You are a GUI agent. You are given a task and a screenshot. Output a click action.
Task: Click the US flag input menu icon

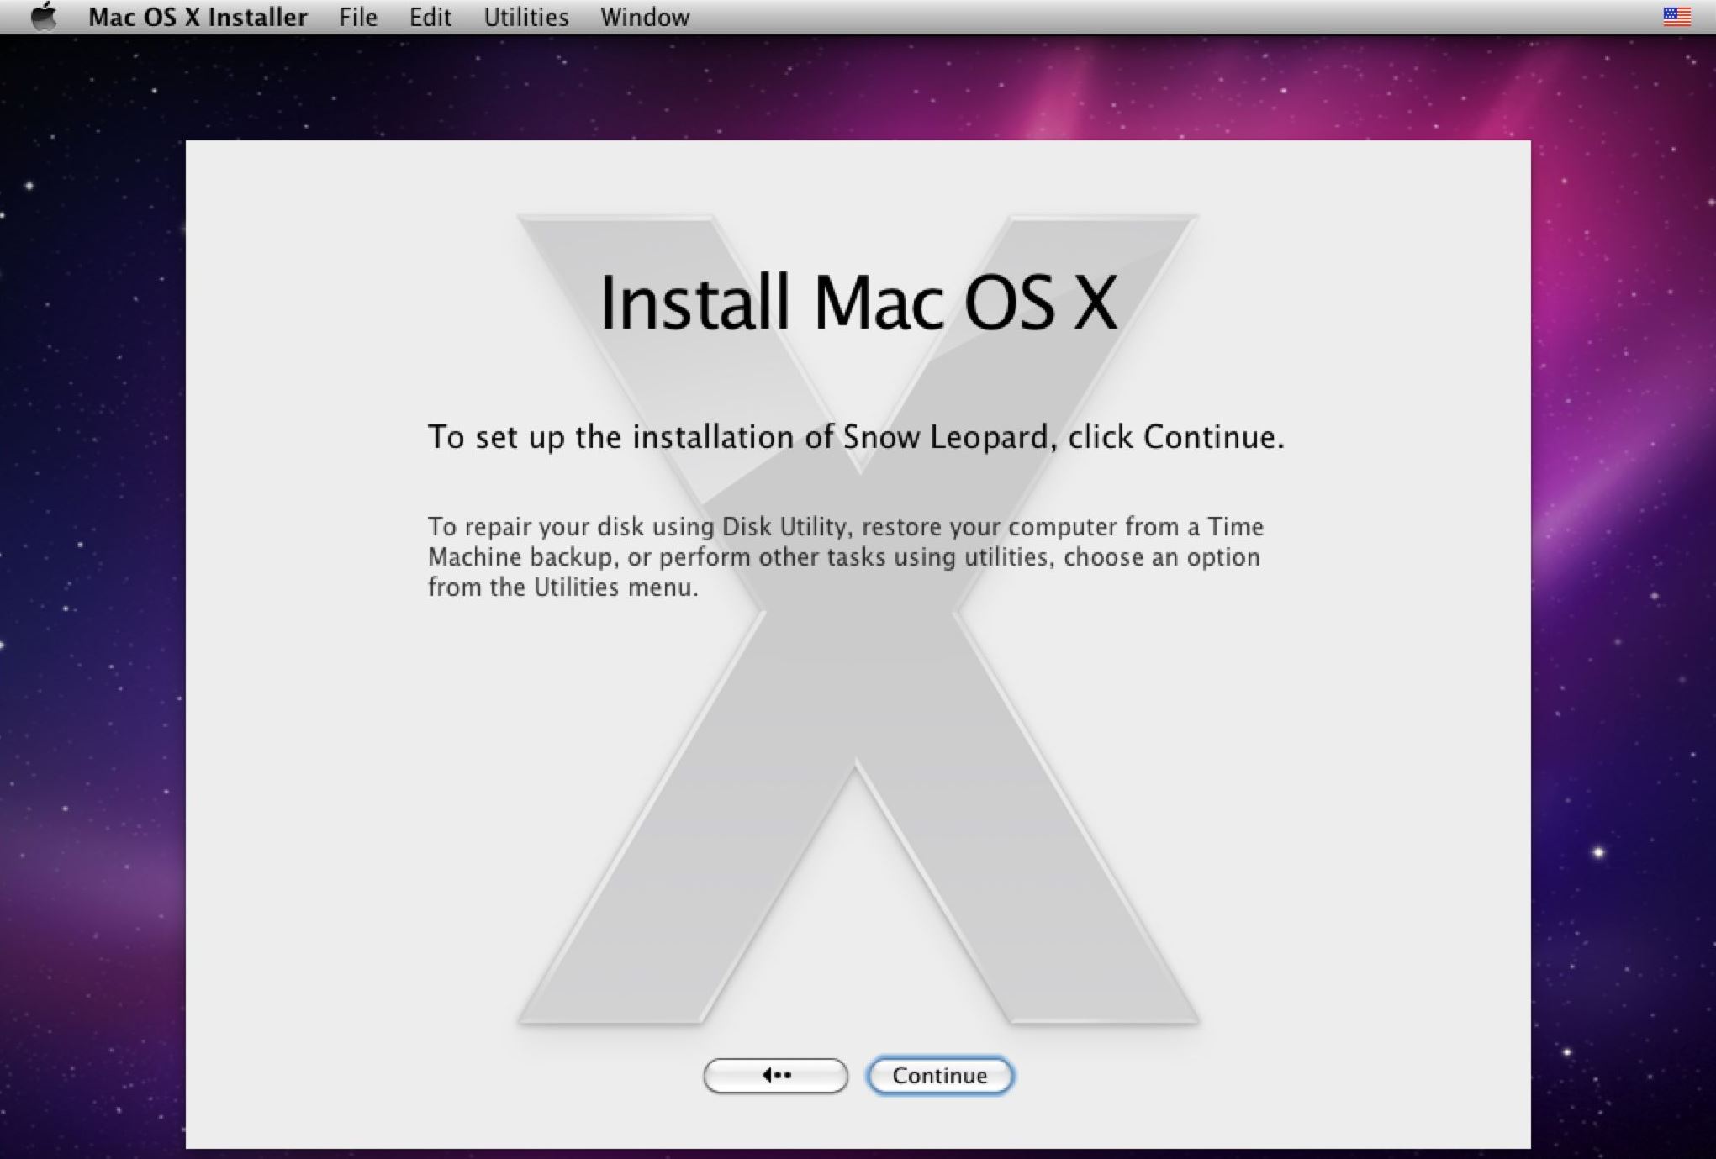(1676, 17)
